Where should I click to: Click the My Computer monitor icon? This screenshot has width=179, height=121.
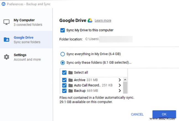click(x=6, y=22)
